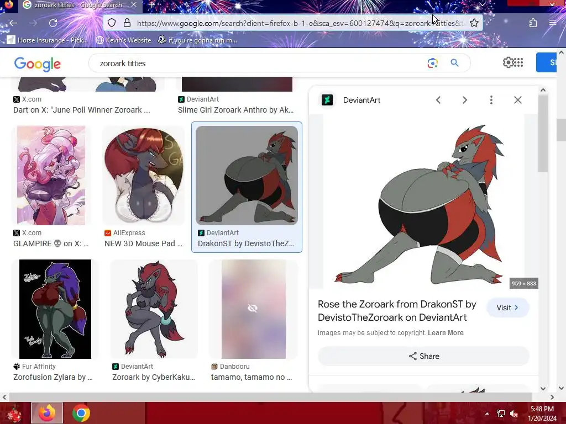Click the horizontal scrollbar's right arrow
The width and height of the screenshot is (566, 424).
pyautogui.click(x=552, y=397)
